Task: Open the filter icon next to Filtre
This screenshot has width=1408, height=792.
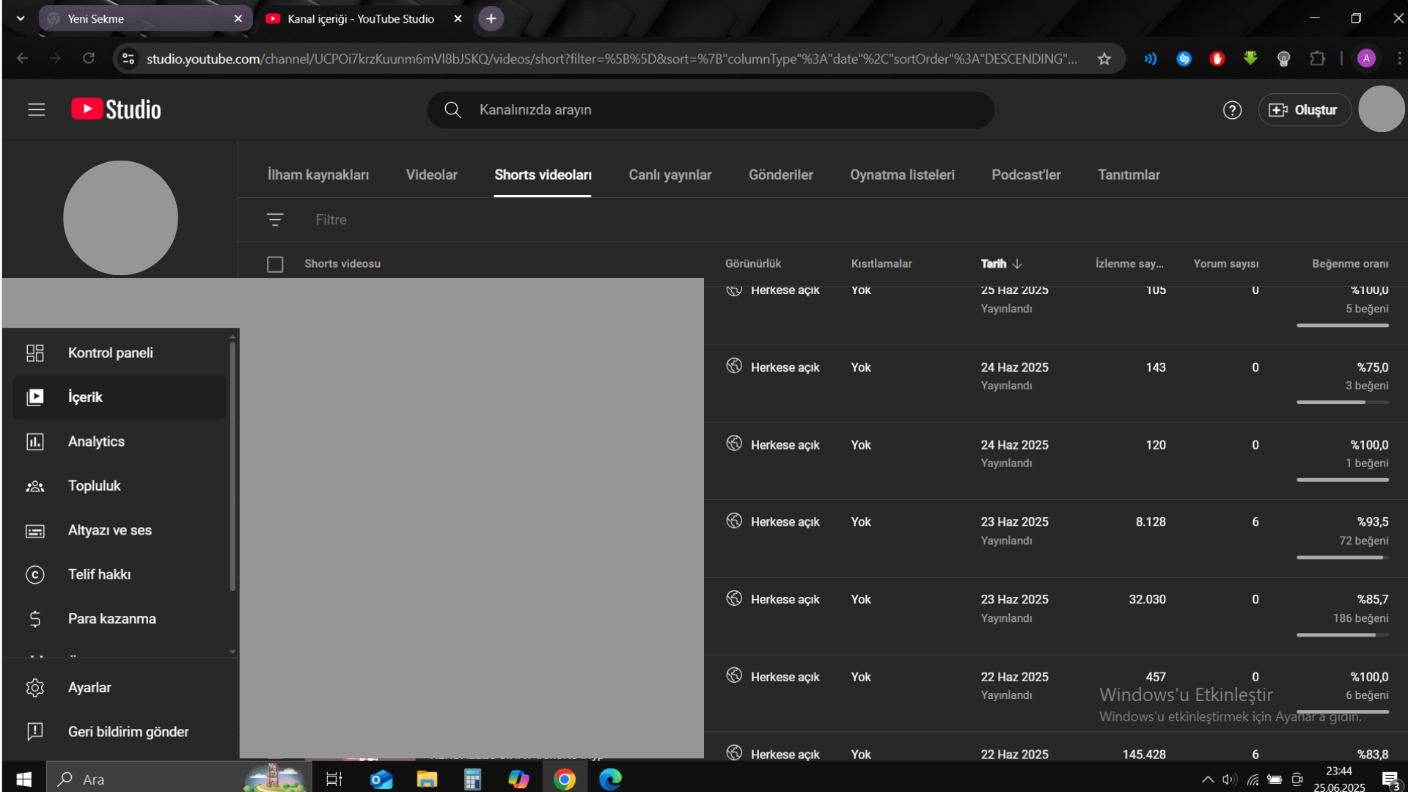Action: click(x=275, y=219)
